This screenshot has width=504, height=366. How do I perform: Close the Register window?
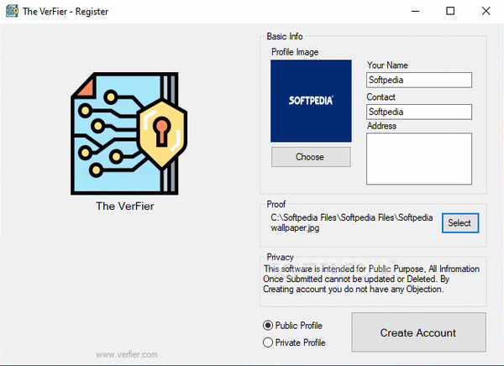click(x=486, y=11)
